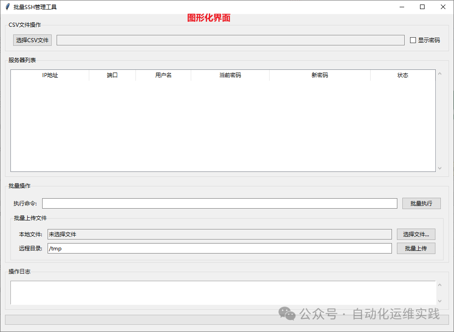Open the 选择文件... button
The width and height of the screenshot is (454, 332).
416,234
